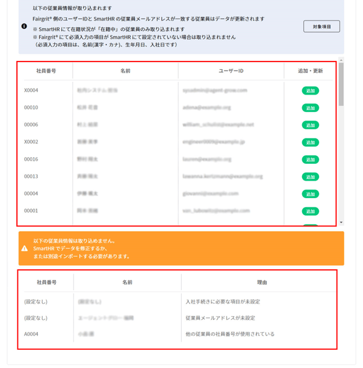
Task: Click the 追加 badge for employee 00016
Action: (x=310, y=160)
